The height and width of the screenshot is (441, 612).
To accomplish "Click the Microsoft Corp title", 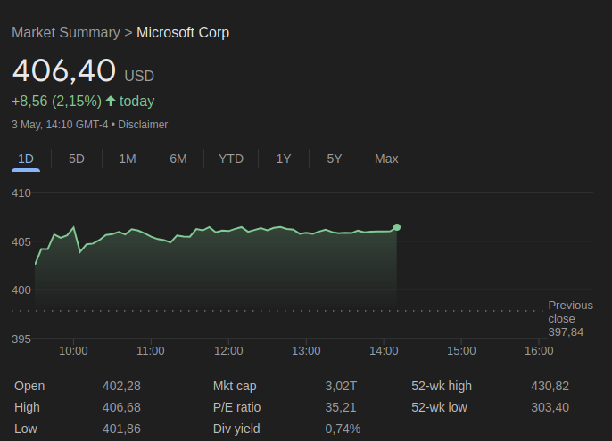I will 183,33.
